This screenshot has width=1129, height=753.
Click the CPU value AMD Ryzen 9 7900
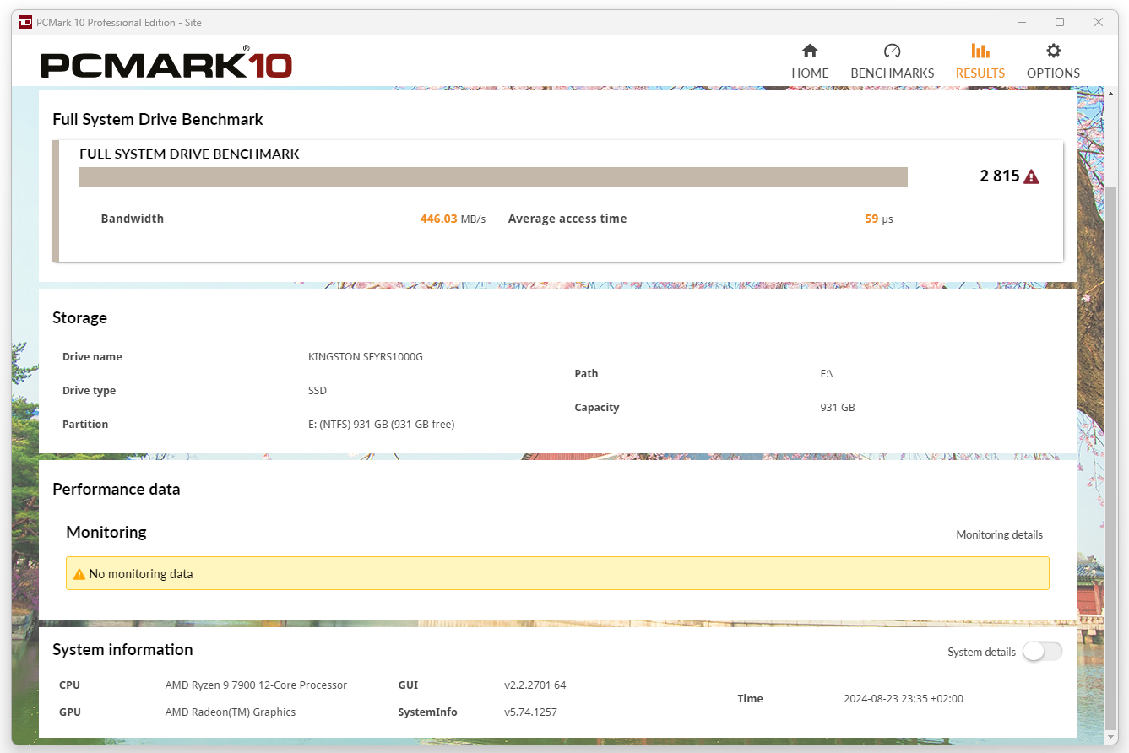point(256,685)
